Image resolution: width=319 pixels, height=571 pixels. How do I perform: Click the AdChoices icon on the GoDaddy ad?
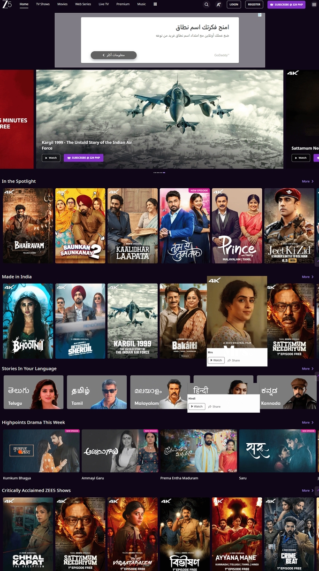pos(260,15)
